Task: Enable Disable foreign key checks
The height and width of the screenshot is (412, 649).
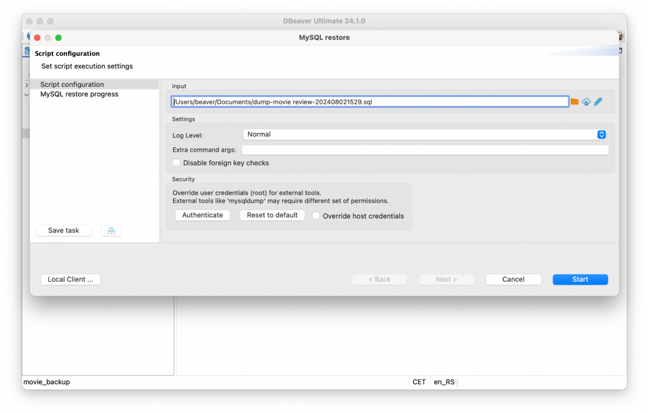Action: 176,162
